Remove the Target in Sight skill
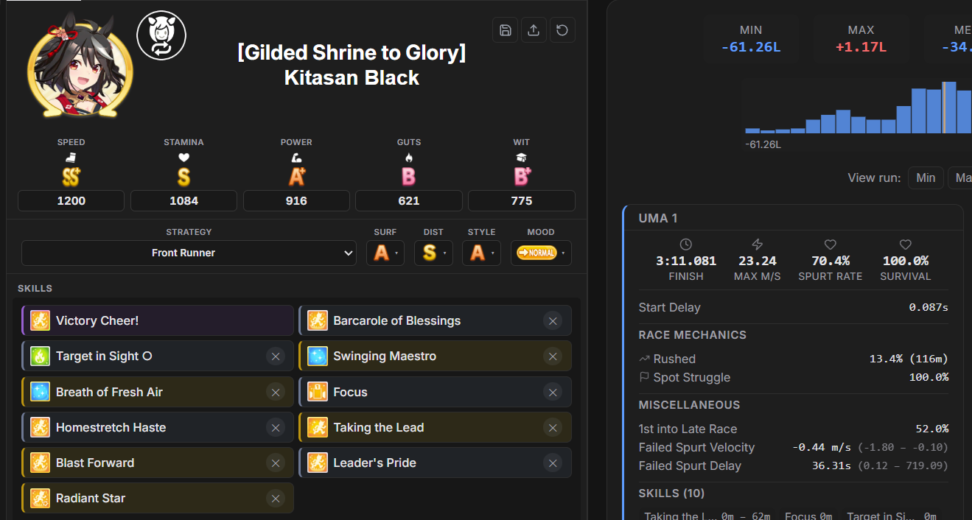Image resolution: width=972 pixels, height=520 pixels. 276,356
